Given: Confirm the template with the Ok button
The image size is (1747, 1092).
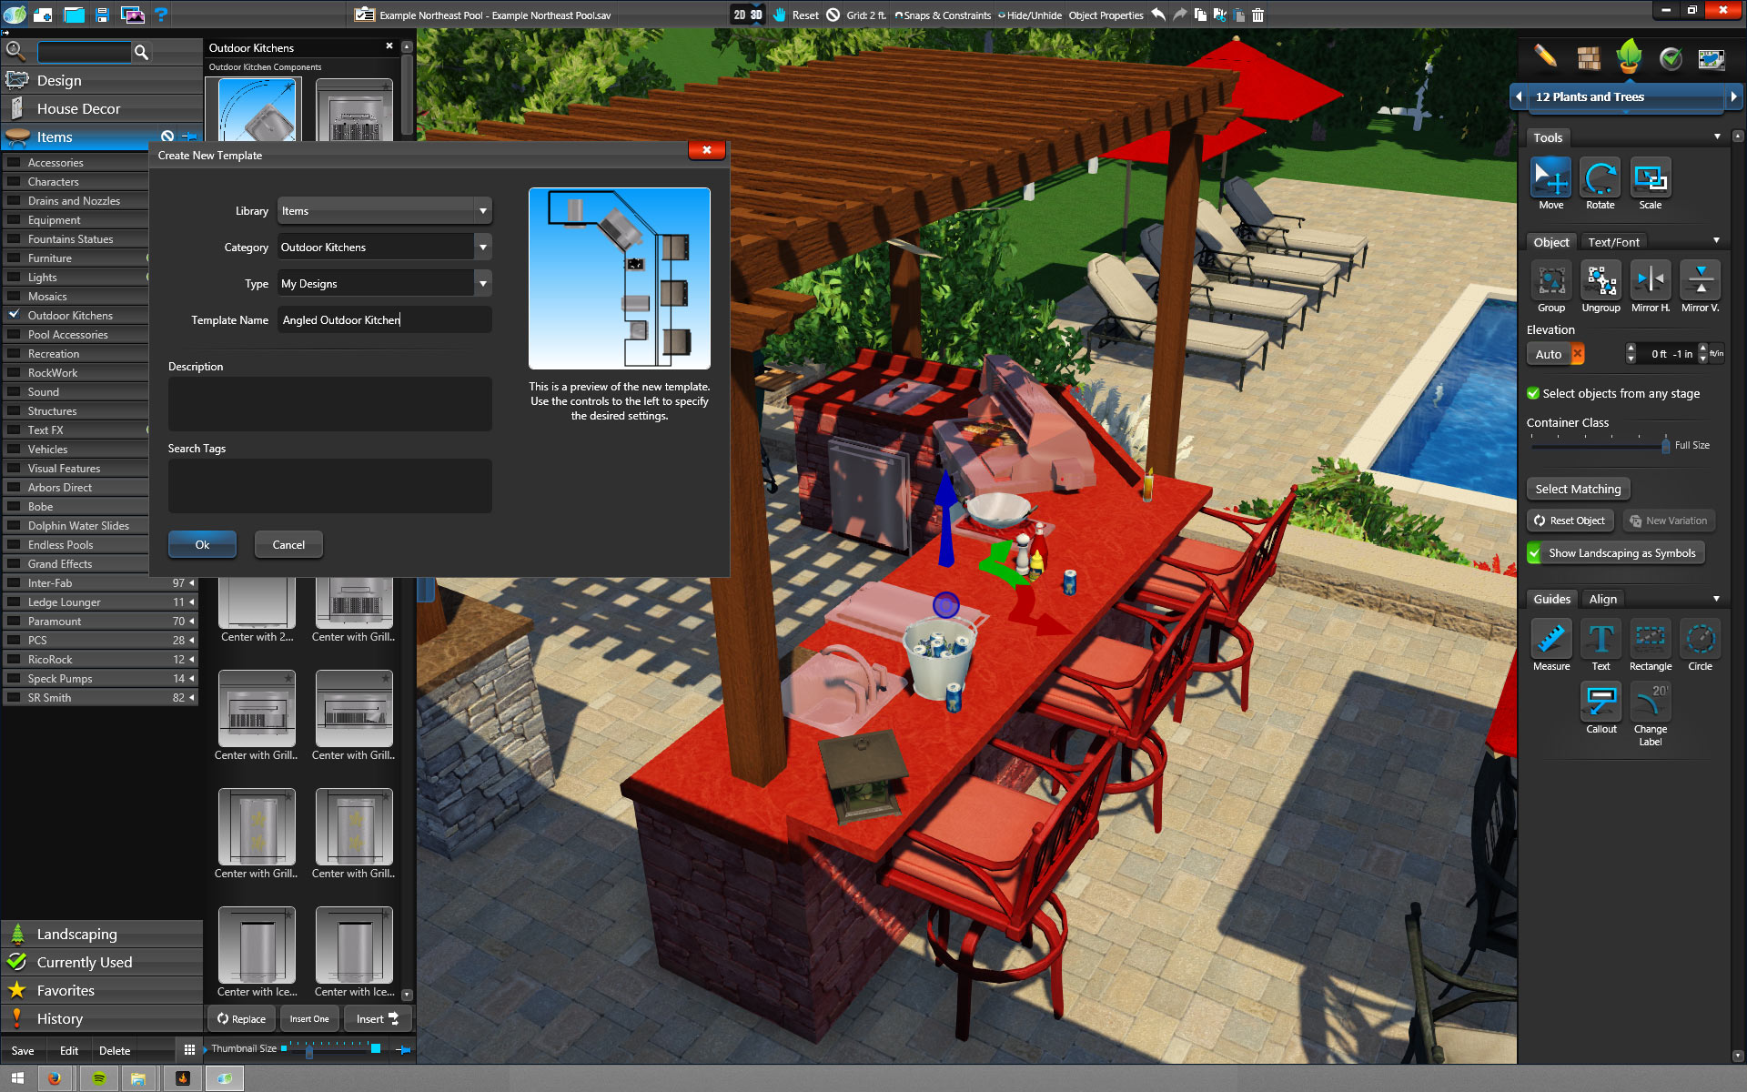Looking at the screenshot, I should (201, 544).
